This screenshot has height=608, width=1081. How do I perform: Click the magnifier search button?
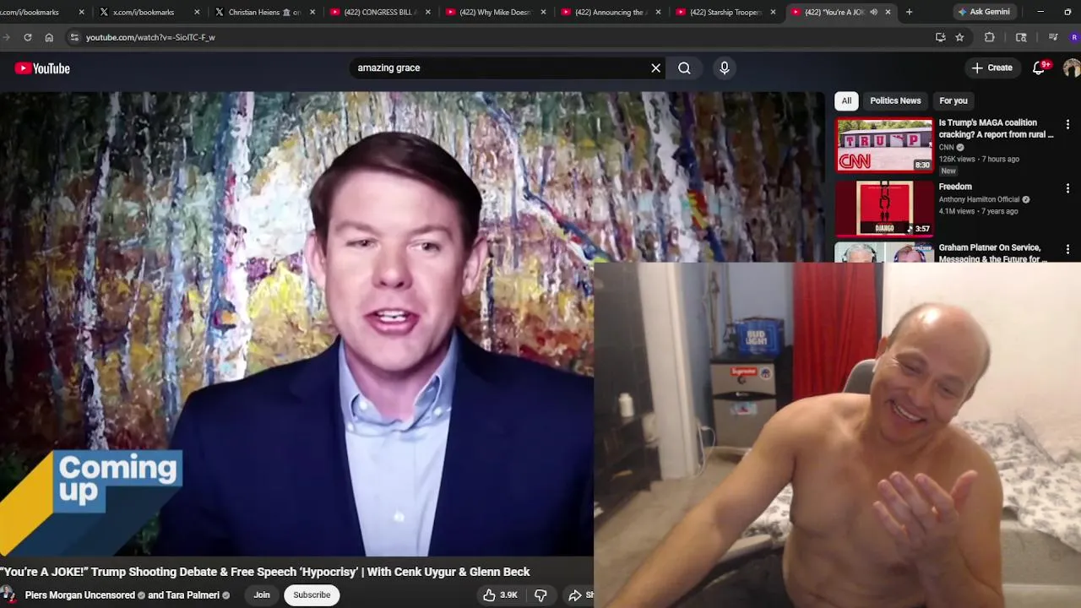684,68
